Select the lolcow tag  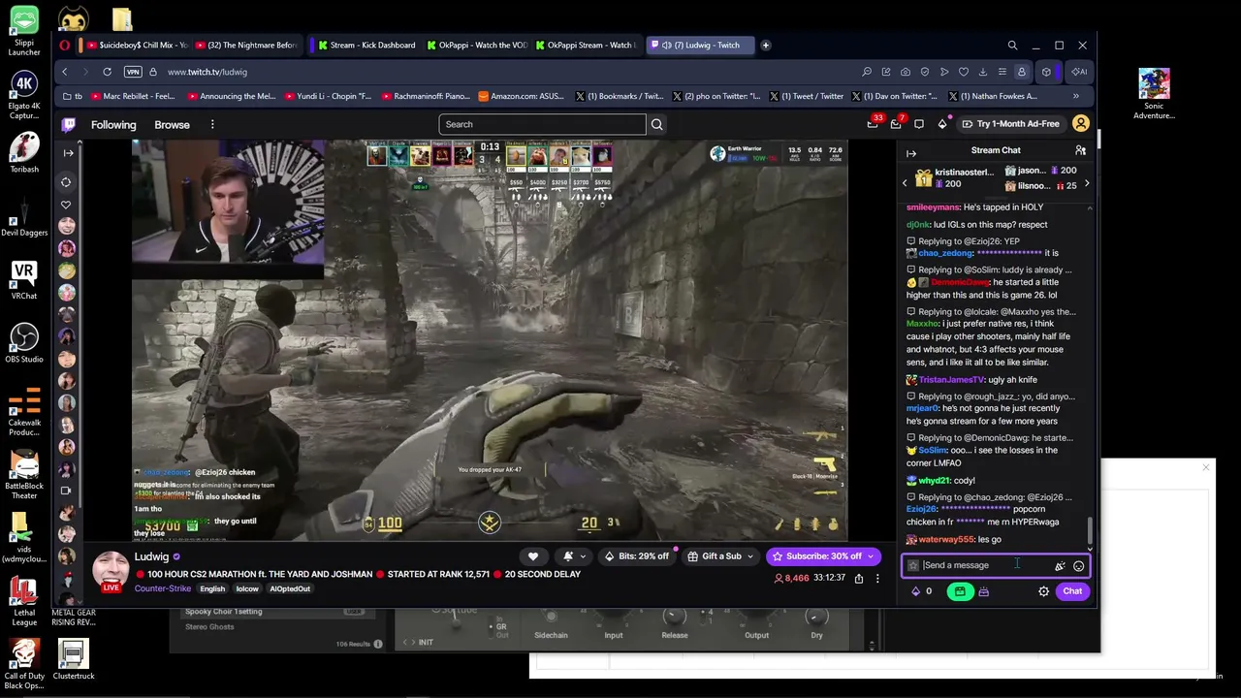pyautogui.click(x=247, y=588)
